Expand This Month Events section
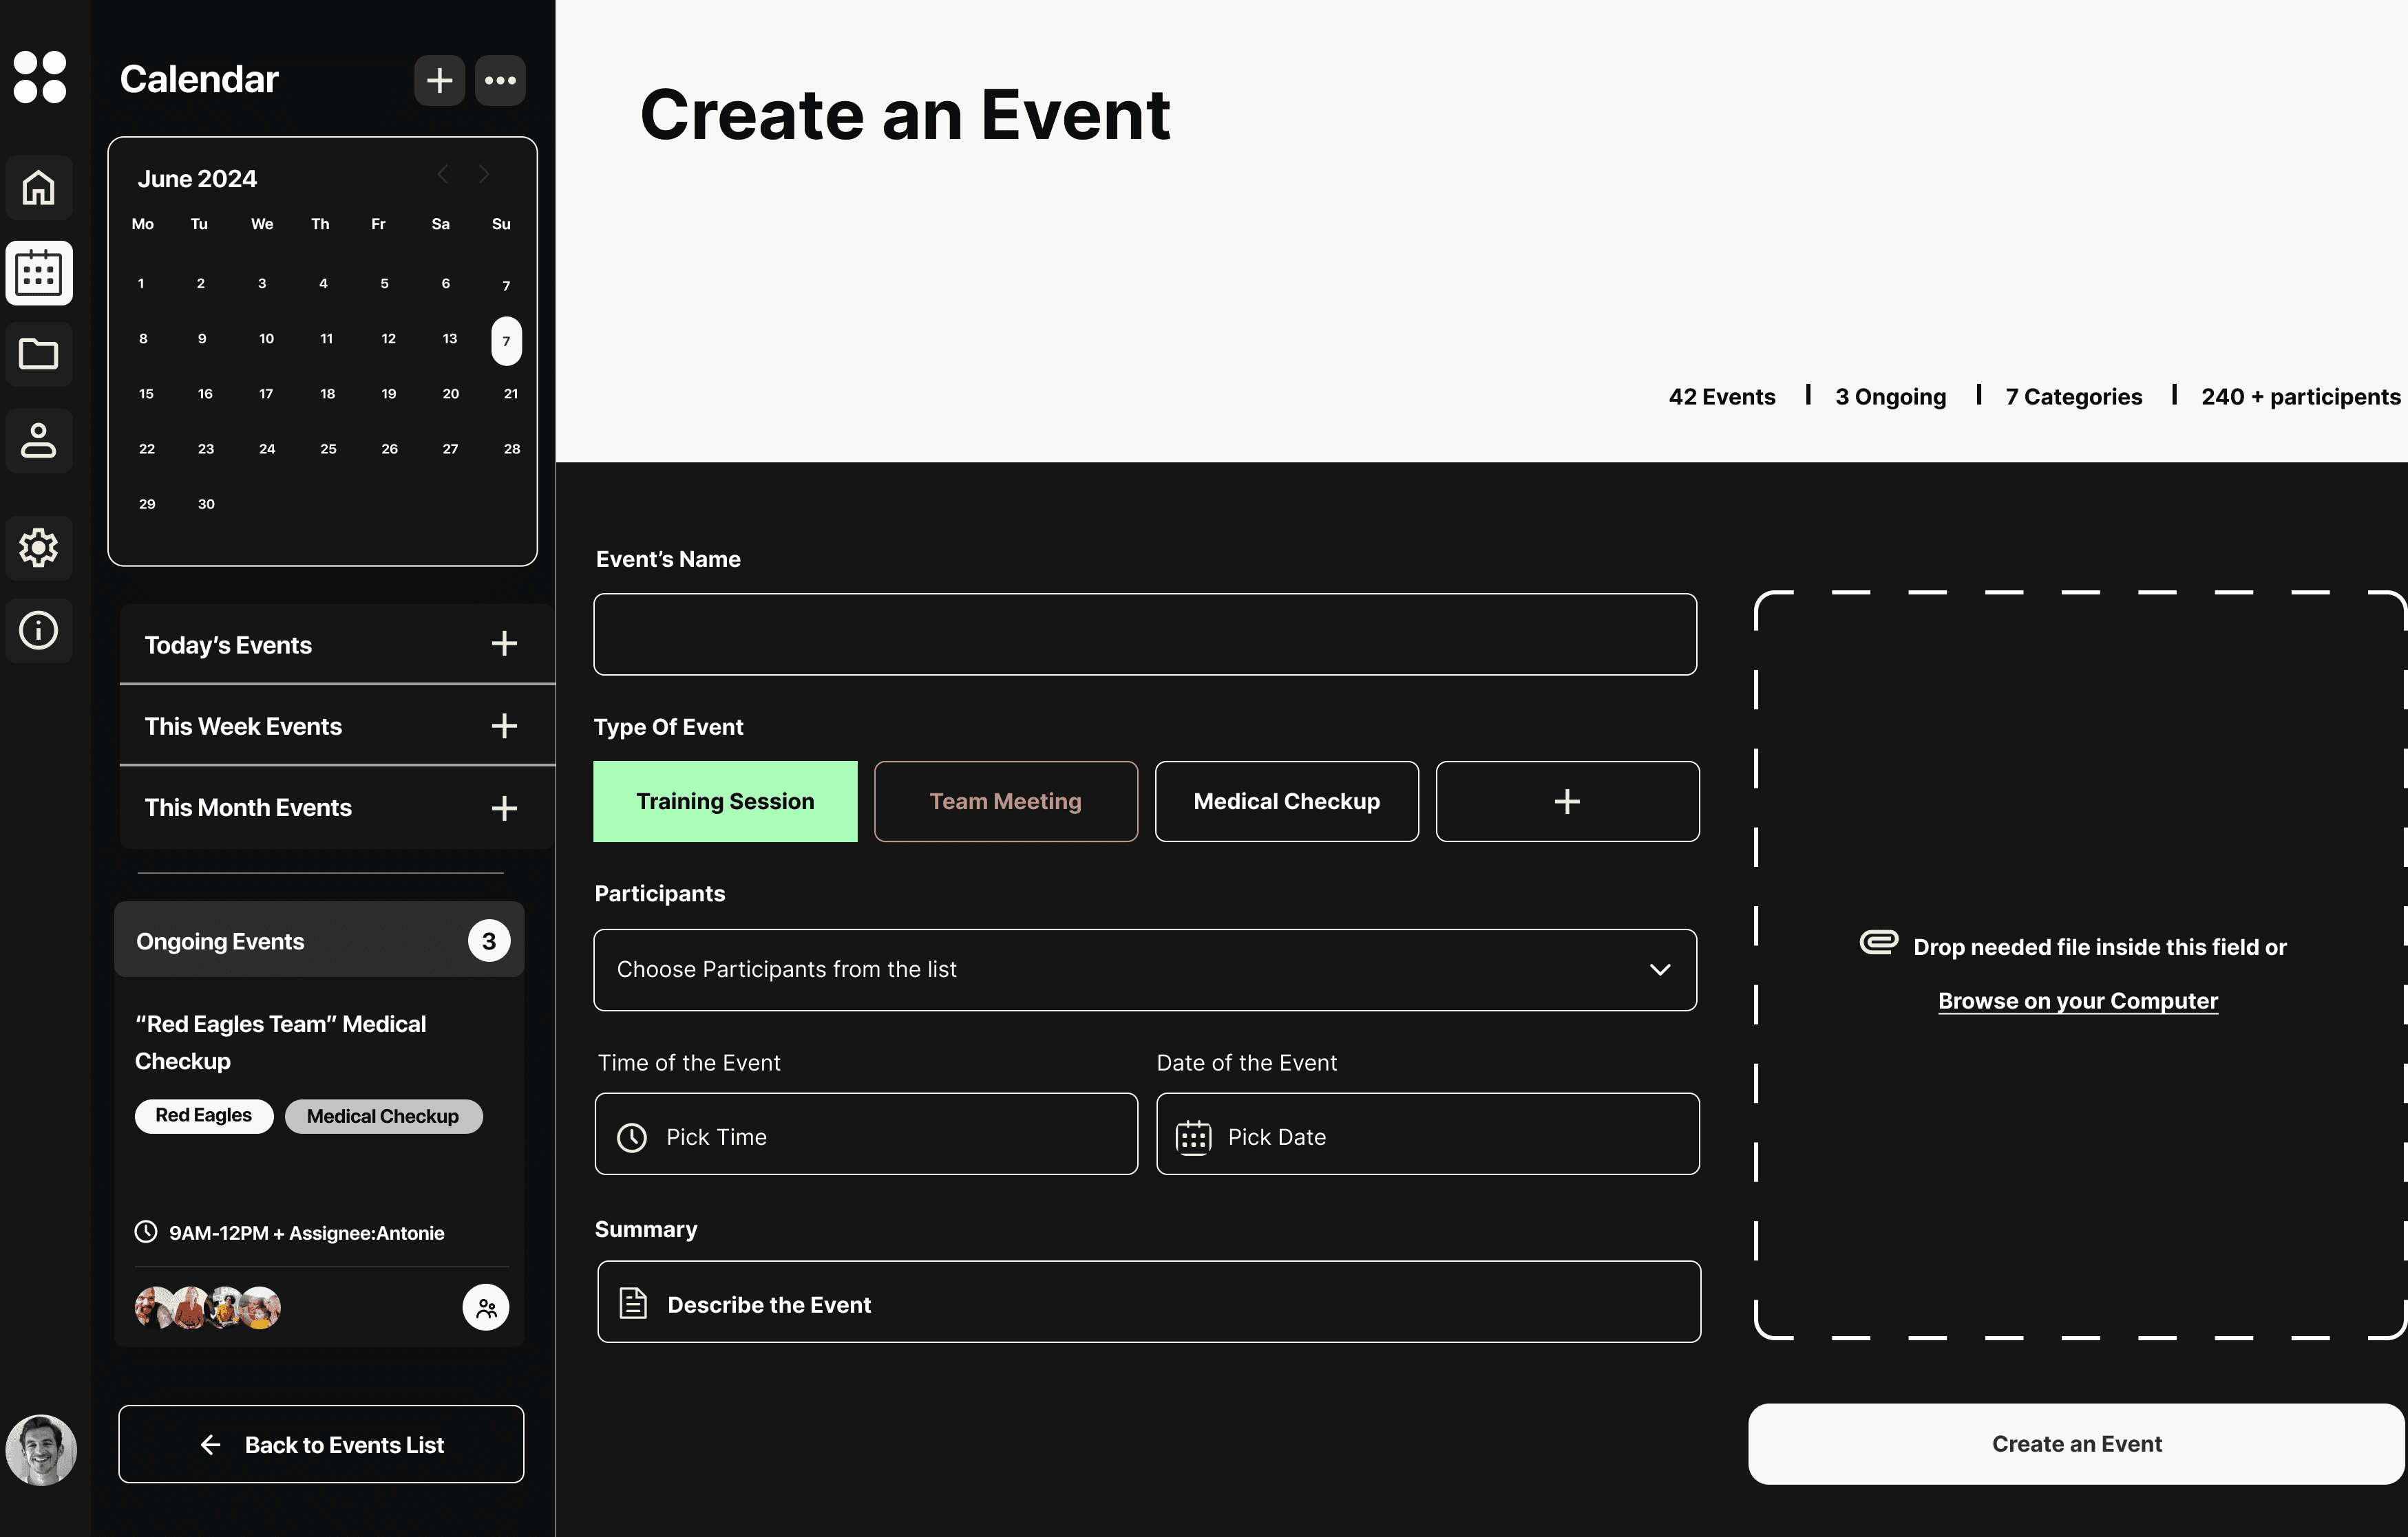2408x1537 pixels. (x=504, y=808)
